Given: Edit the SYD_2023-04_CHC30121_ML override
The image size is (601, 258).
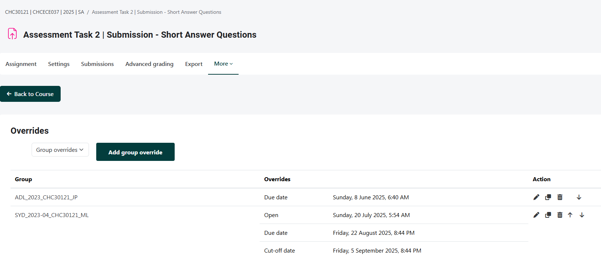Looking at the screenshot, I should (536, 215).
